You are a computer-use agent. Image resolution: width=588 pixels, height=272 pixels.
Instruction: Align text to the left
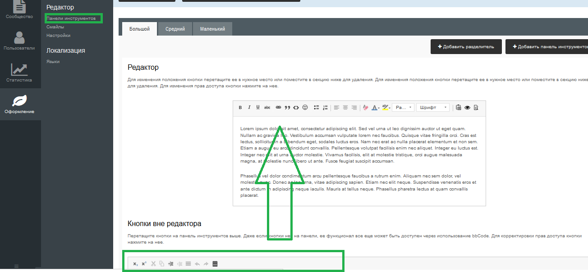point(336,108)
